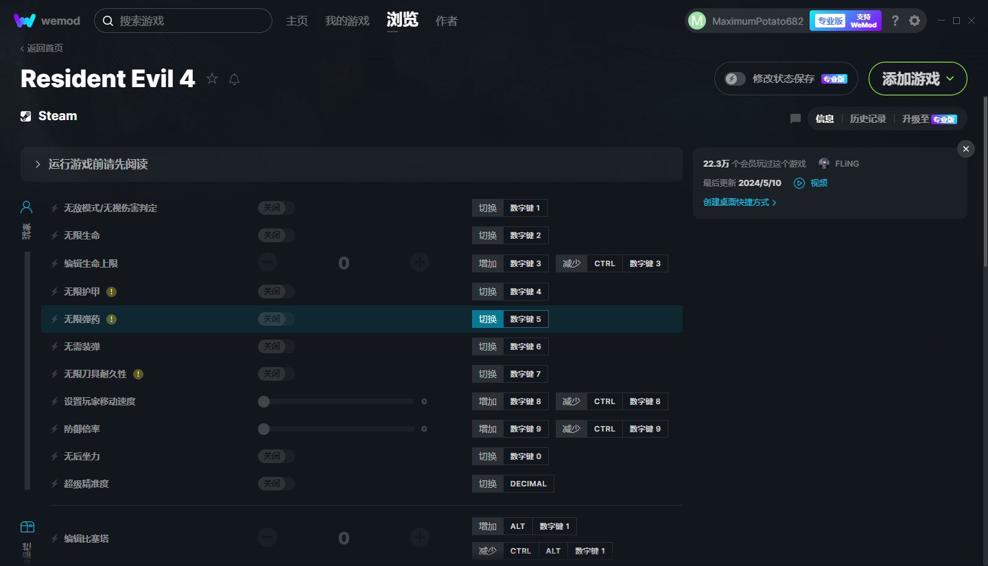Open the comments chat bubble icon
988x566 pixels.
tap(795, 119)
